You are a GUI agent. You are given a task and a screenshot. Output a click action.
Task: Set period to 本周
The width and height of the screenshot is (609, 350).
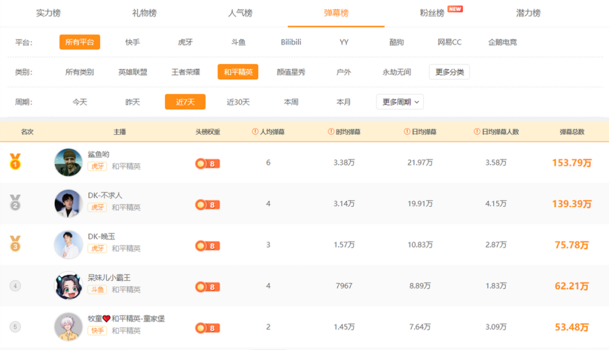291,102
